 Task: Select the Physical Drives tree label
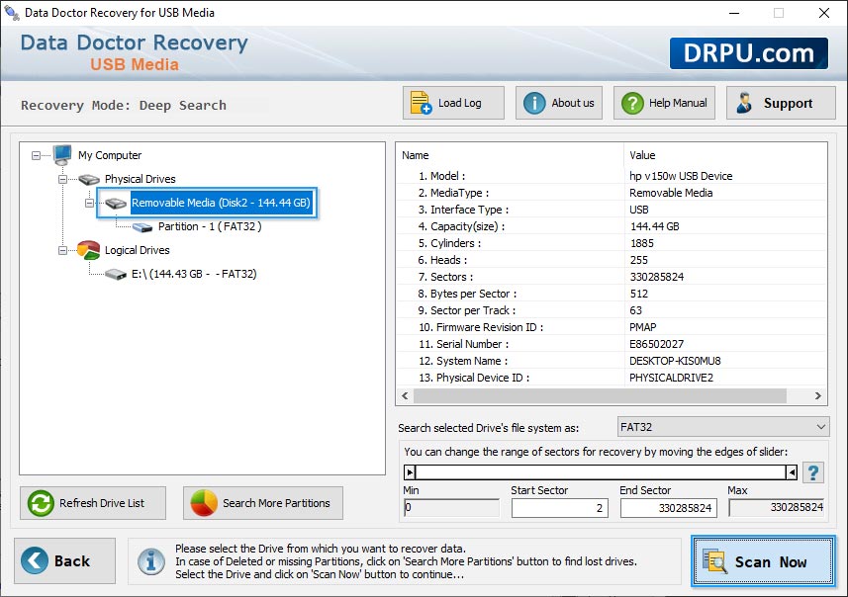[x=141, y=179]
